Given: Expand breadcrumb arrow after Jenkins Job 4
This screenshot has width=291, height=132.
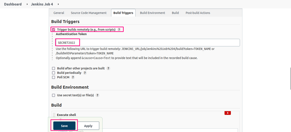Looking at the screenshot, I should coord(59,4).
